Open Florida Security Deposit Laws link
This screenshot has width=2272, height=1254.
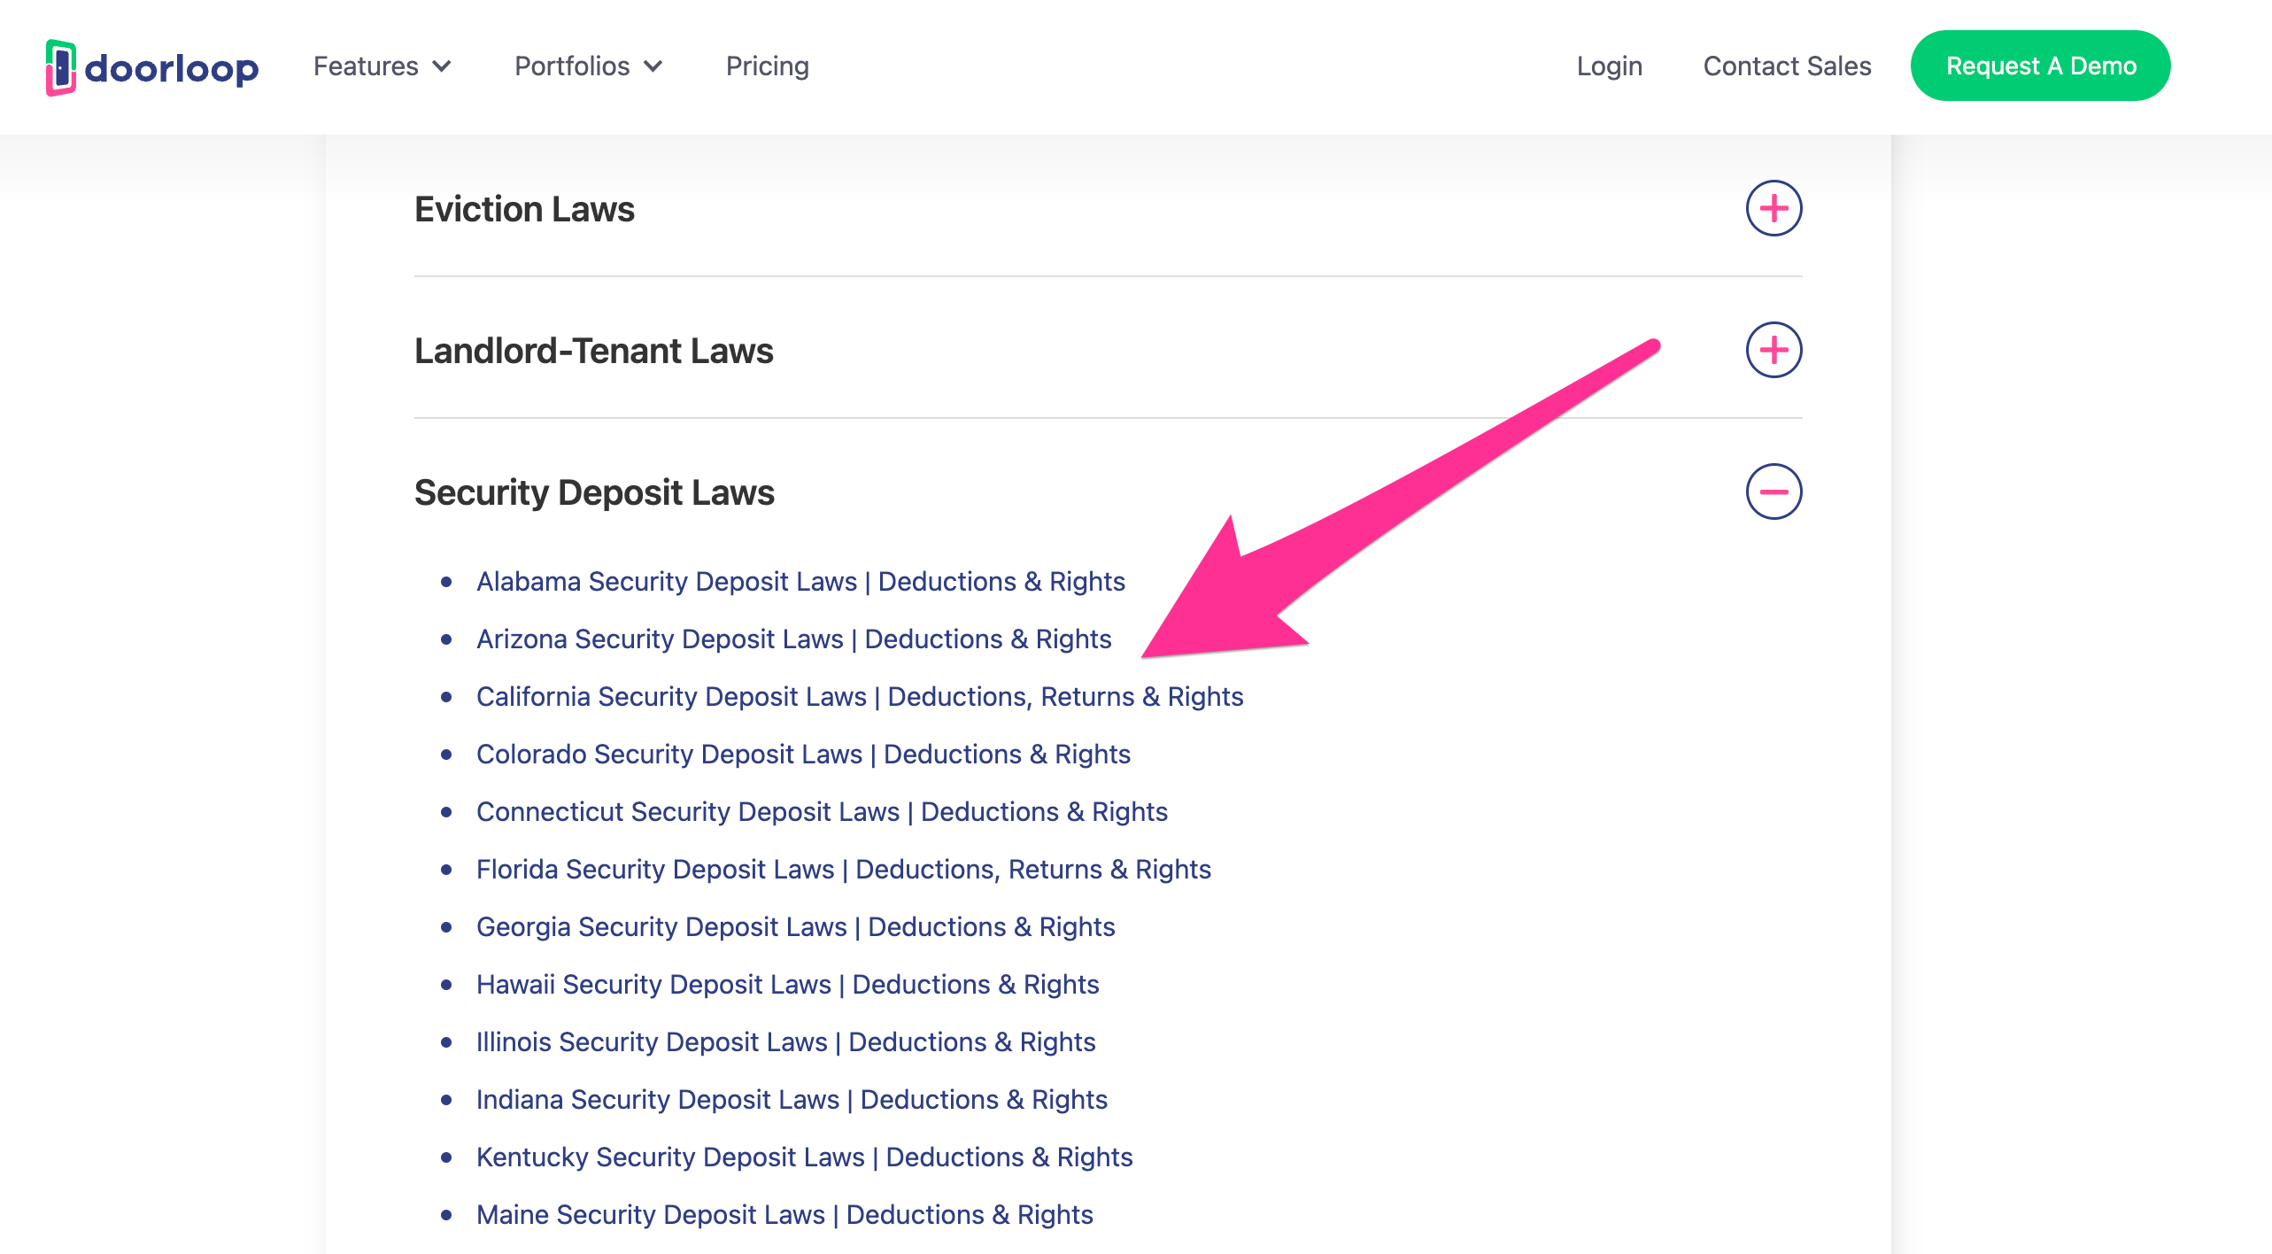click(844, 869)
